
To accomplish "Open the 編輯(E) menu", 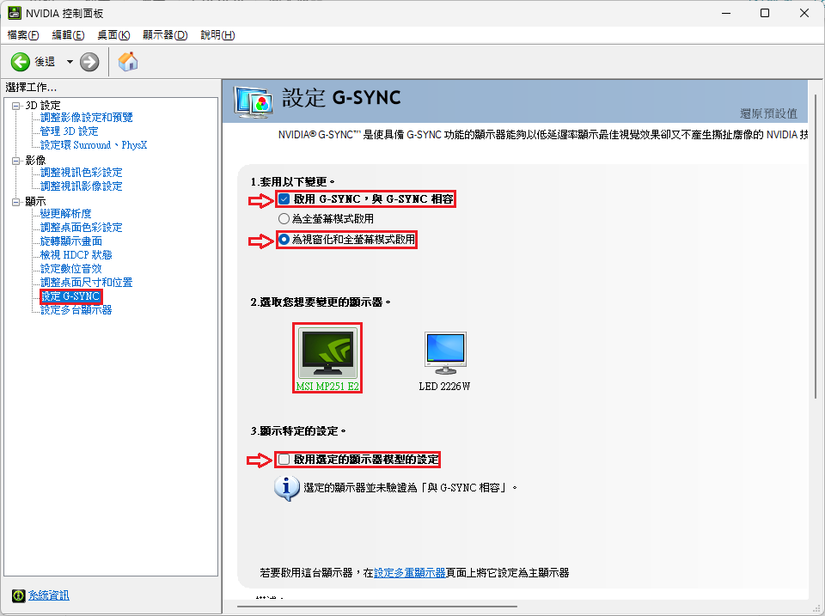I will 69,35.
